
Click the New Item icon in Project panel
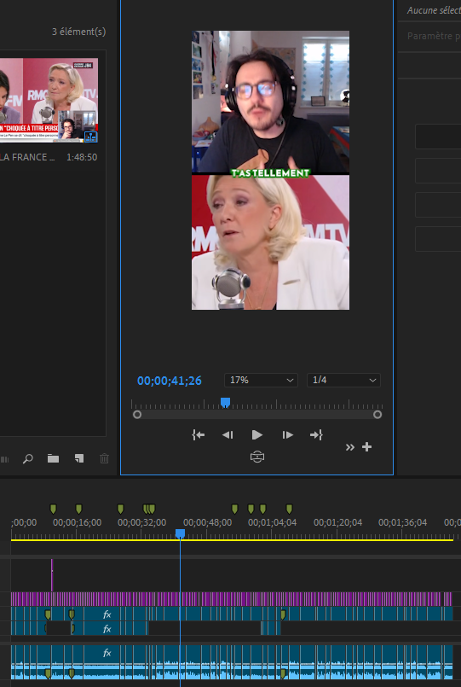[79, 459]
